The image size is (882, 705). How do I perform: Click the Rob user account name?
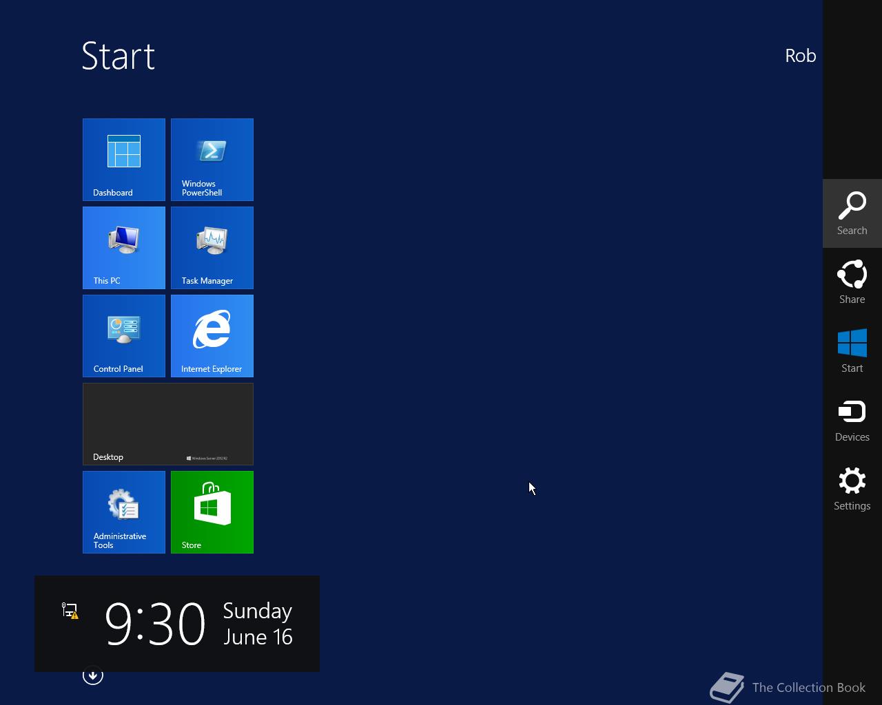(x=801, y=56)
